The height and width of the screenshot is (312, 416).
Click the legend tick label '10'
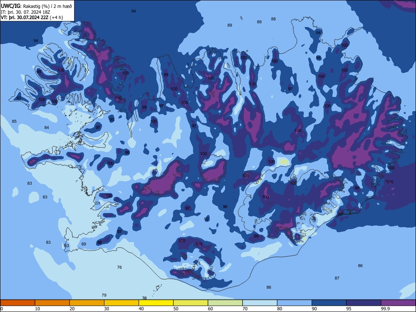37,309
